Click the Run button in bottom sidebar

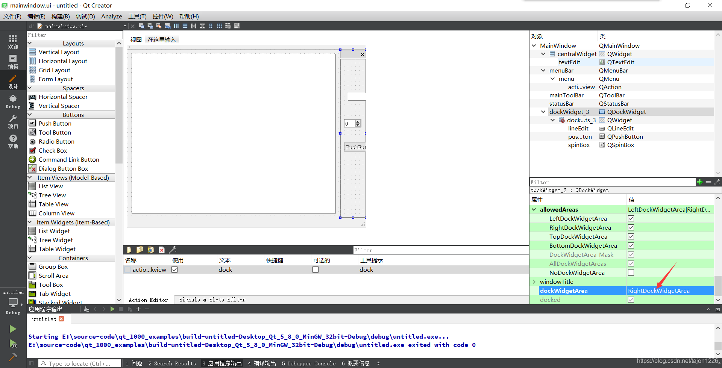pyautogui.click(x=13, y=329)
